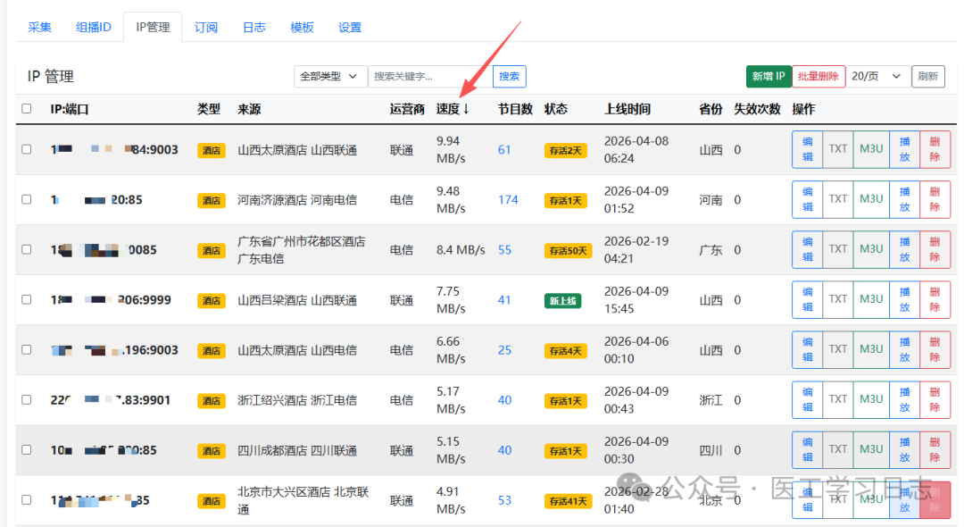
Task: Open M3U playlist for 河南济源酒店 entry
Action: (x=871, y=199)
